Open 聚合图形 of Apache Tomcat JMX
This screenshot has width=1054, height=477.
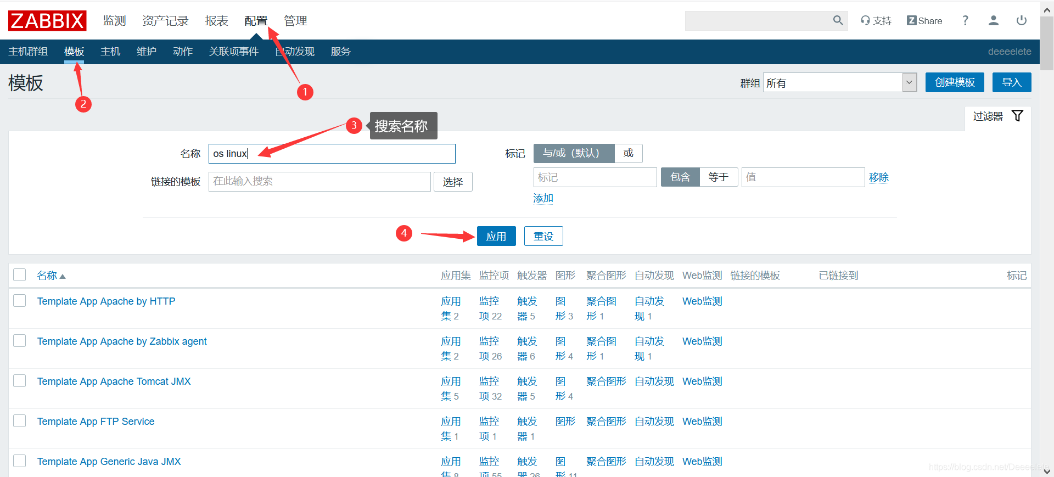(x=606, y=381)
